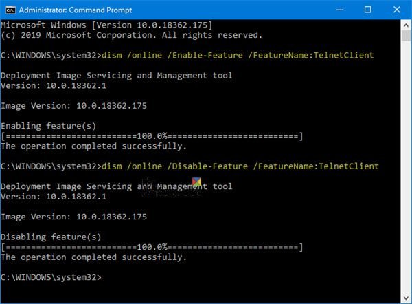
Task: Click the 'Enabling feature(s)' progress bar line
Action: 152,136
